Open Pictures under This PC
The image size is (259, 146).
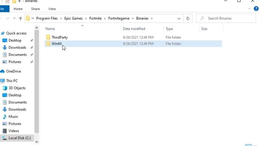tap(15, 124)
